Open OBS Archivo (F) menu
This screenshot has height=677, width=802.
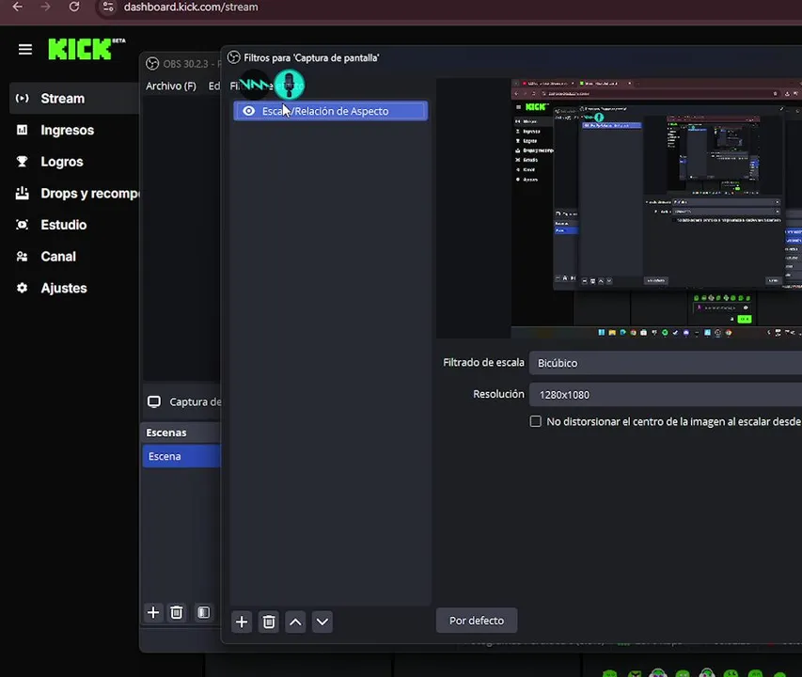(171, 86)
